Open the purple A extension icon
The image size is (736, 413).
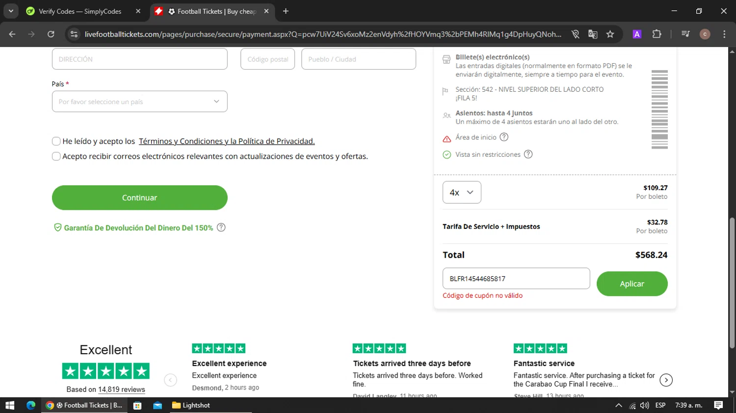coord(637,34)
